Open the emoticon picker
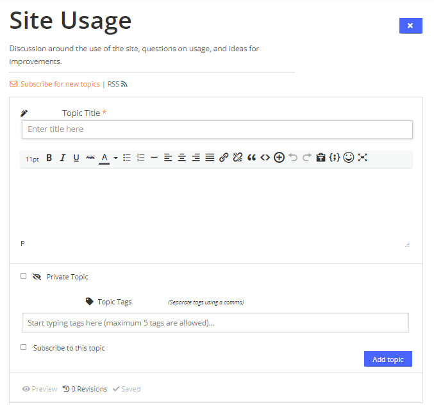Screen dimensions: 434x412 click(349, 158)
